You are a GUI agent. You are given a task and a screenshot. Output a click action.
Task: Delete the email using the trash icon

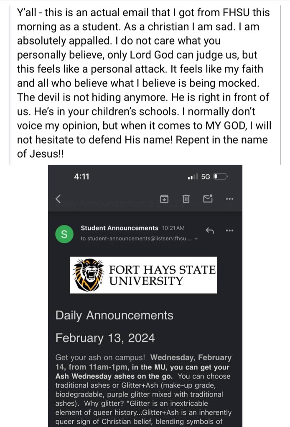pyautogui.click(x=186, y=199)
